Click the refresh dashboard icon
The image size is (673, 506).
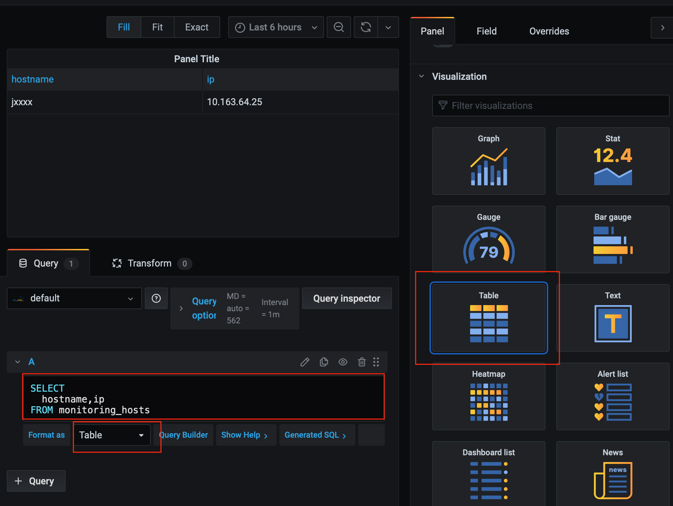[x=366, y=27]
